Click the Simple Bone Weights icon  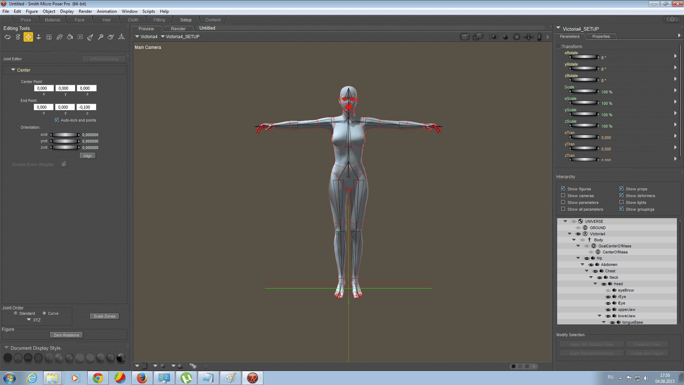(x=64, y=164)
